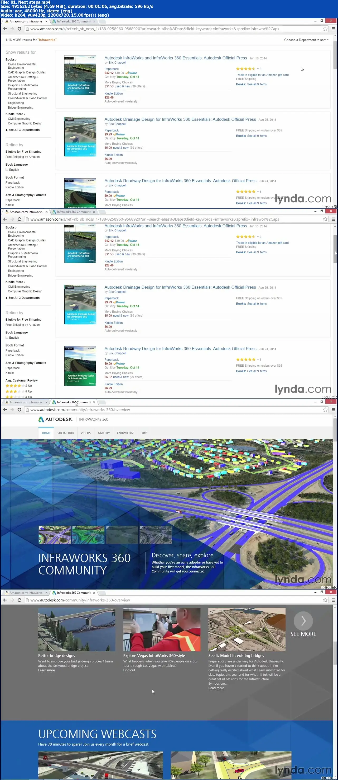Viewport: 338px width, 780px height.
Task: Open aerial image above 'See it. Model it' article
Action: tap(247, 629)
